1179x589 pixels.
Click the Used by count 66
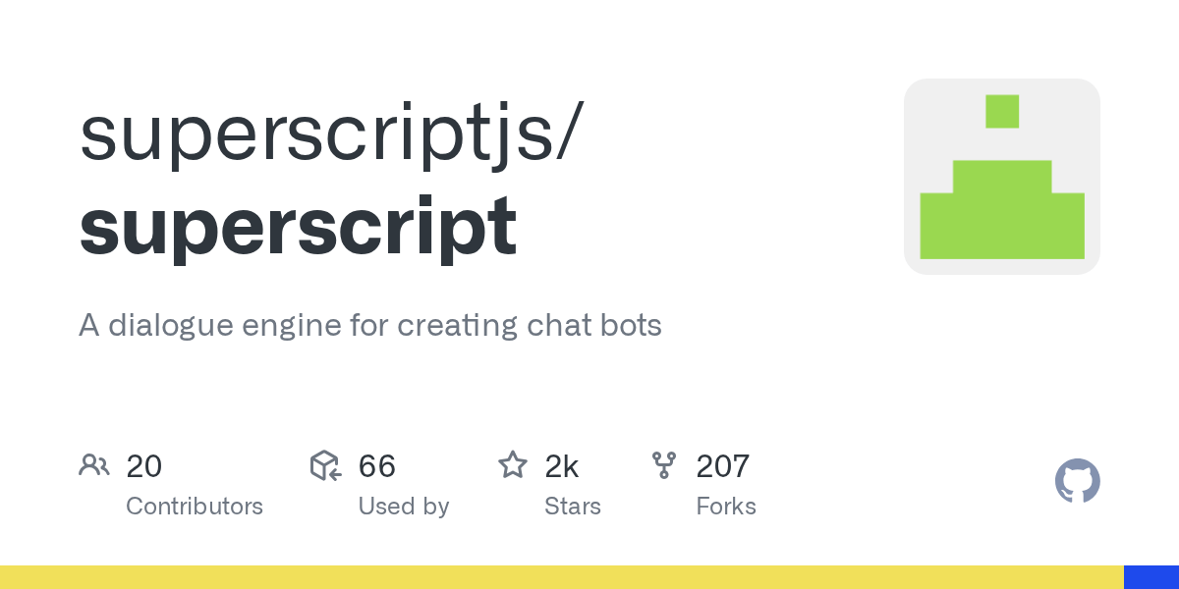click(x=376, y=466)
